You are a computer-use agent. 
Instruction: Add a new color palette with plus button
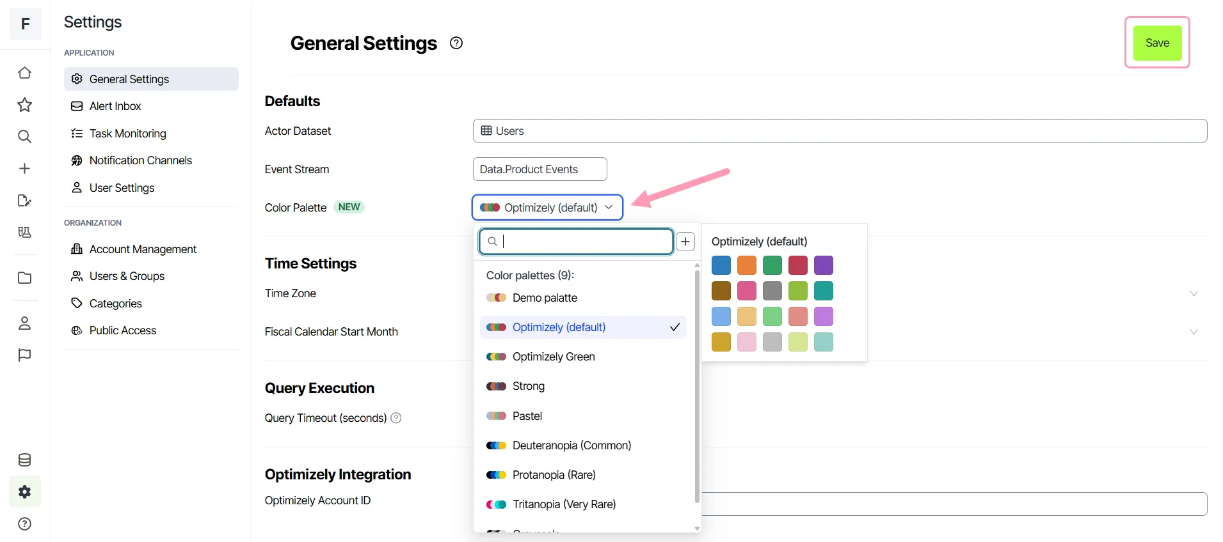[685, 242]
